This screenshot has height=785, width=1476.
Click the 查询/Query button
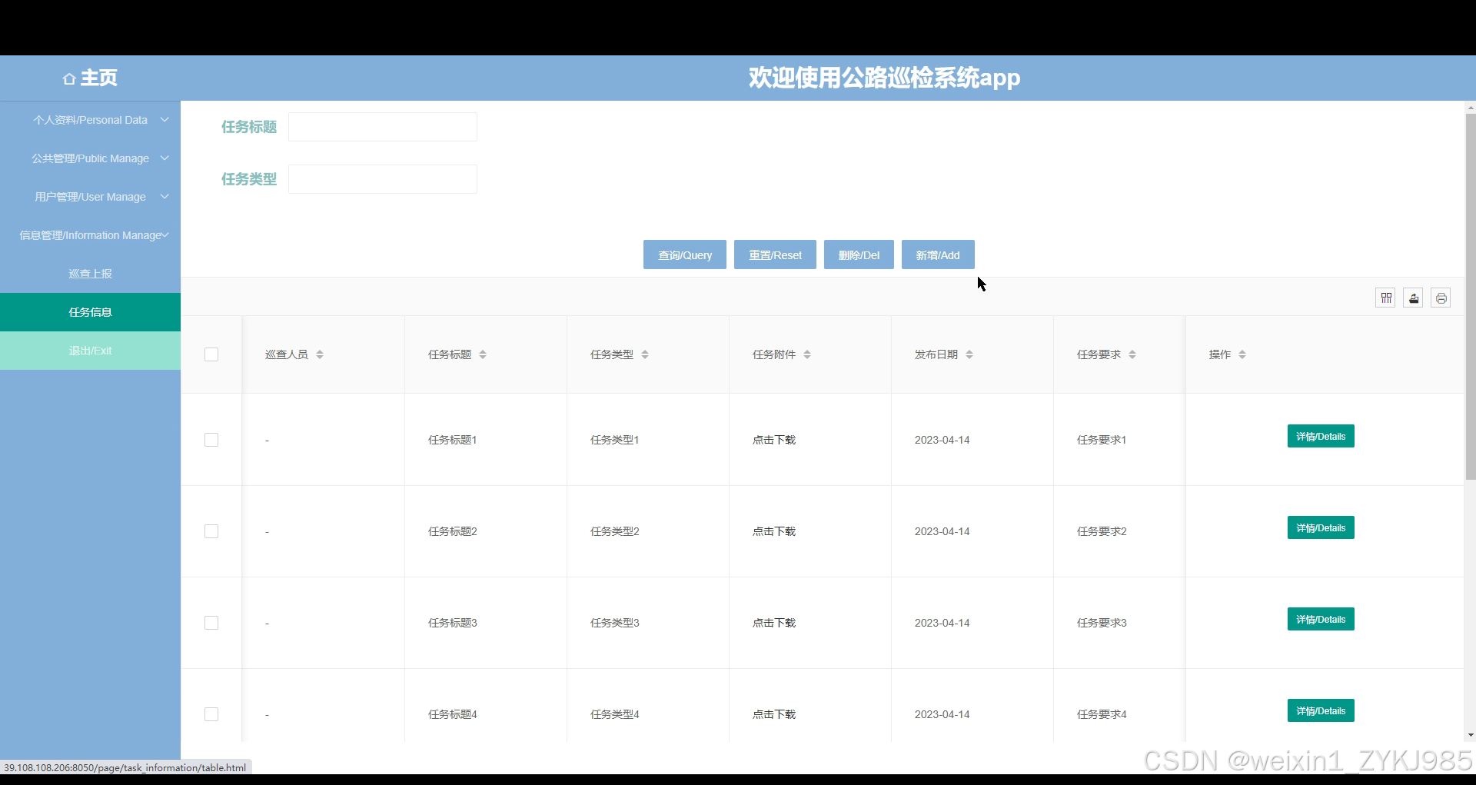point(685,254)
